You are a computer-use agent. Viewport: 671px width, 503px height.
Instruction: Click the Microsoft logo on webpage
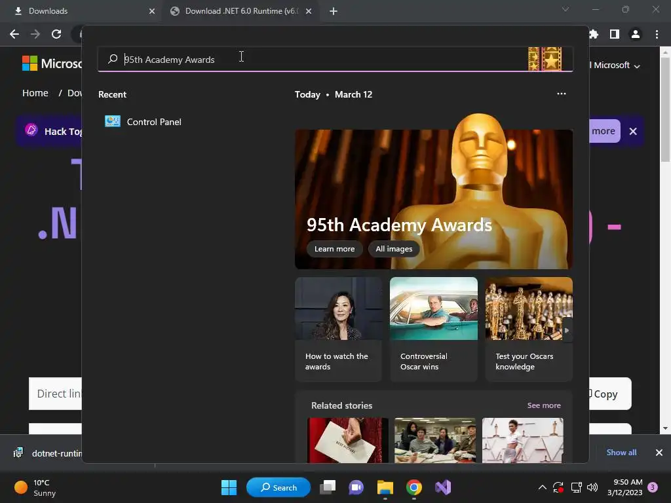click(30, 64)
